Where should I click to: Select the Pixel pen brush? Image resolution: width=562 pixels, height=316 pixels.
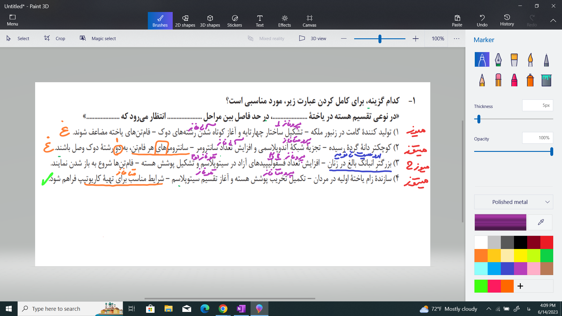point(546,59)
